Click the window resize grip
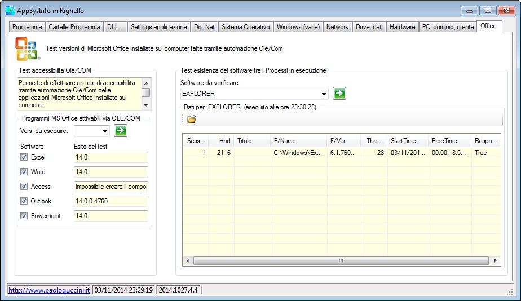 (510, 292)
